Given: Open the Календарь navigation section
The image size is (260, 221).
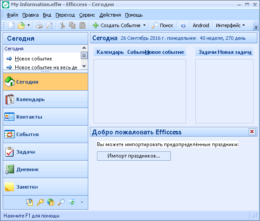Looking at the screenshot, I should tap(45, 99).
